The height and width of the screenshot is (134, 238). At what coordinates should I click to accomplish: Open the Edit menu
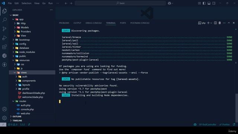point(16,3)
